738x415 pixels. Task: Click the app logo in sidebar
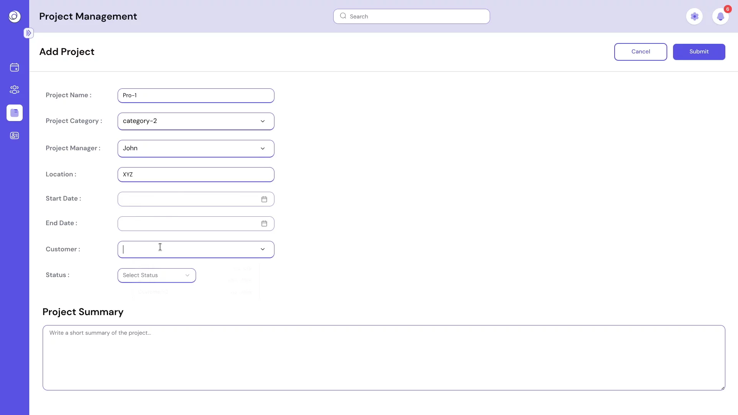pyautogui.click(x=15, y=16)
